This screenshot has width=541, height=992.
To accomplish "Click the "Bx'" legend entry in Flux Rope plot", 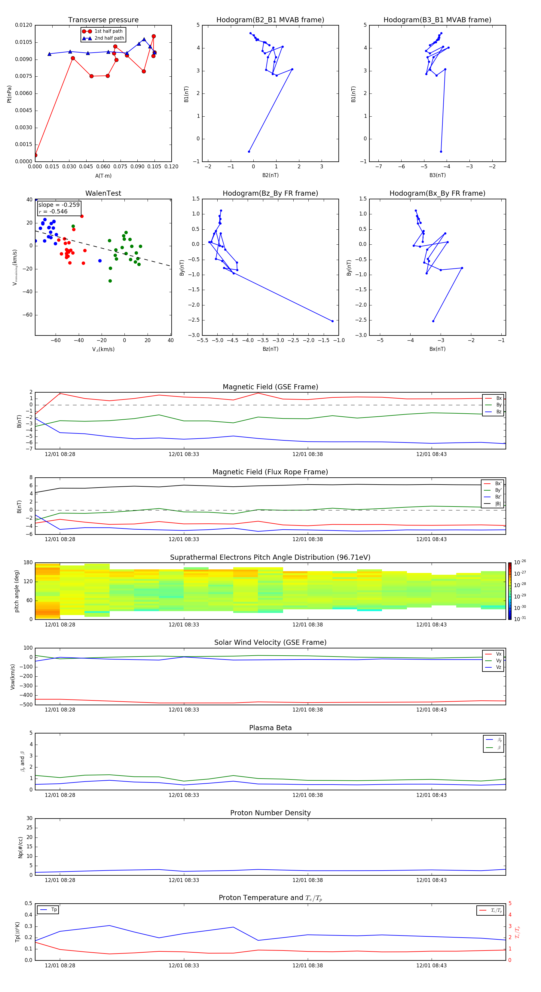I will coord(493,484).
